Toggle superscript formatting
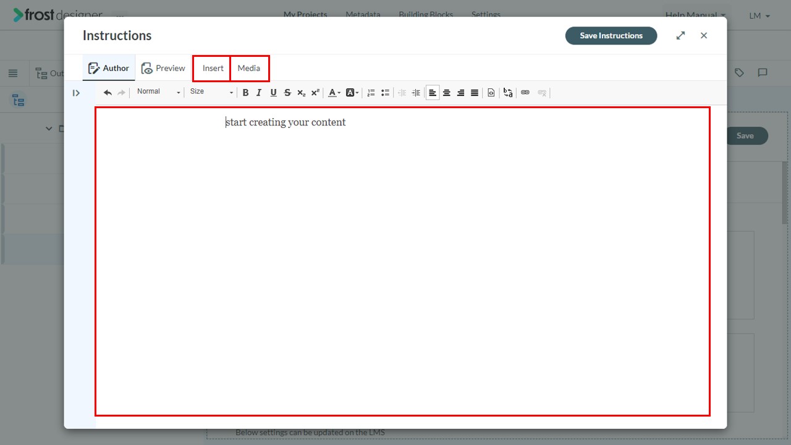The width and height of the screenshot is (791, 445). coord(315,93)
